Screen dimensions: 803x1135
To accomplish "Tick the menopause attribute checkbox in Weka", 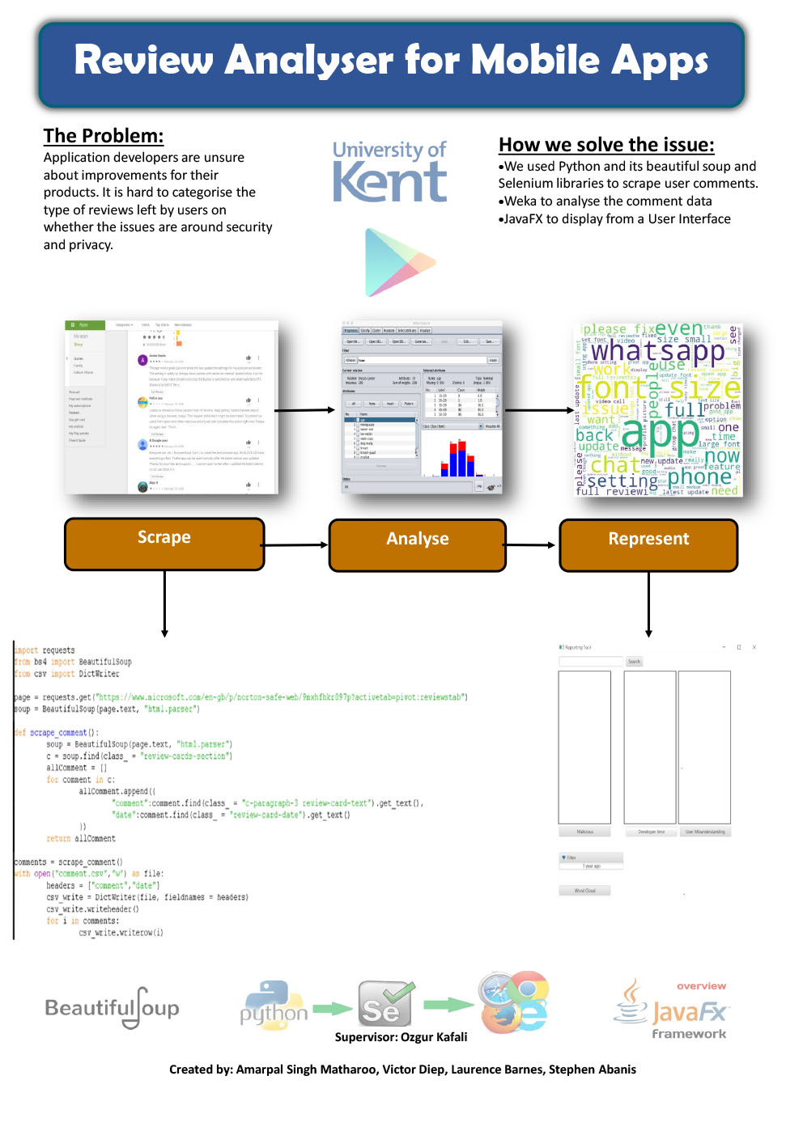I will pyautogui.click(x=356, y=425).
